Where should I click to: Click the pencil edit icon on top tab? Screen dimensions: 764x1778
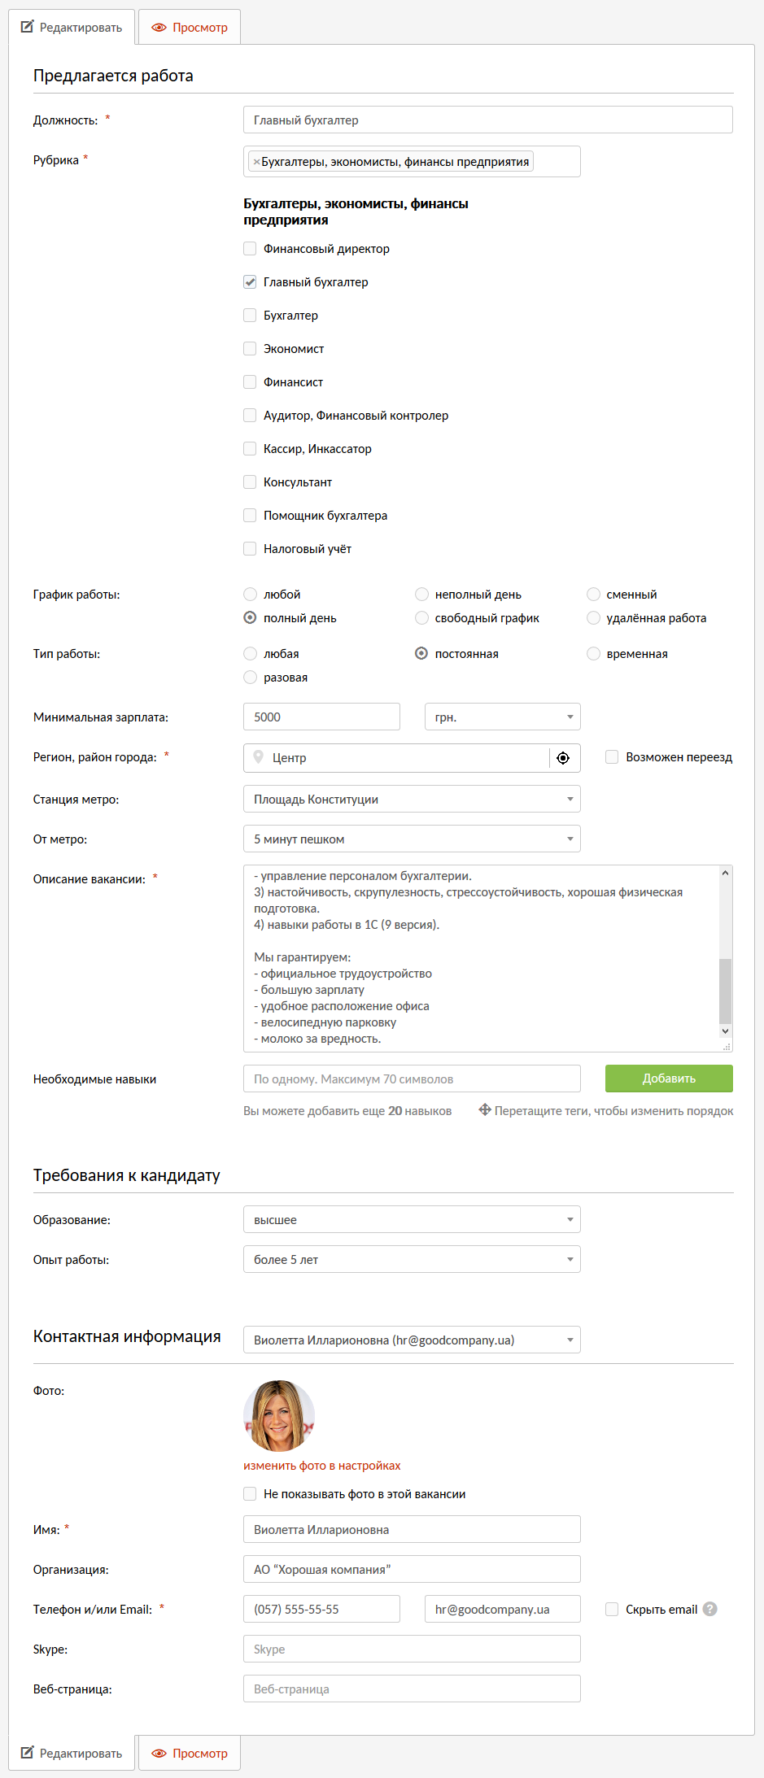click(x=28, y=27)
